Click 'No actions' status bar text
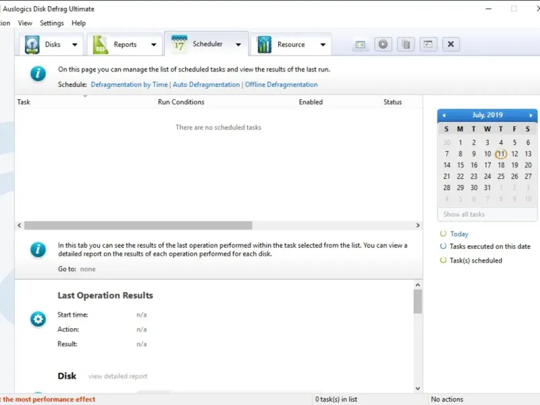Viewport: 540px width, 405px height. coord(447,399)
